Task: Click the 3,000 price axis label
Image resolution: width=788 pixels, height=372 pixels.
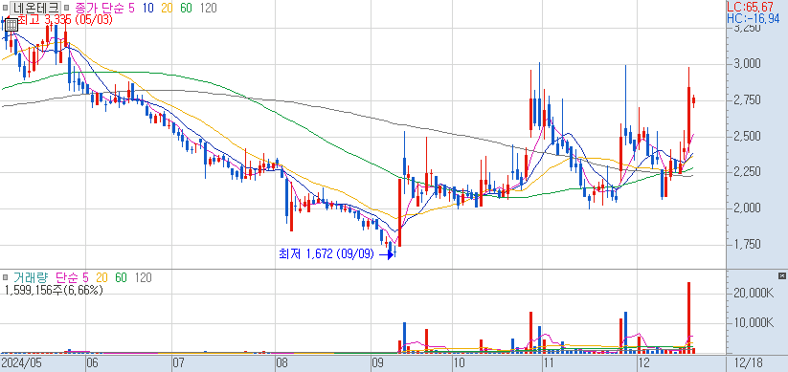Action: [x=747, y=64]
